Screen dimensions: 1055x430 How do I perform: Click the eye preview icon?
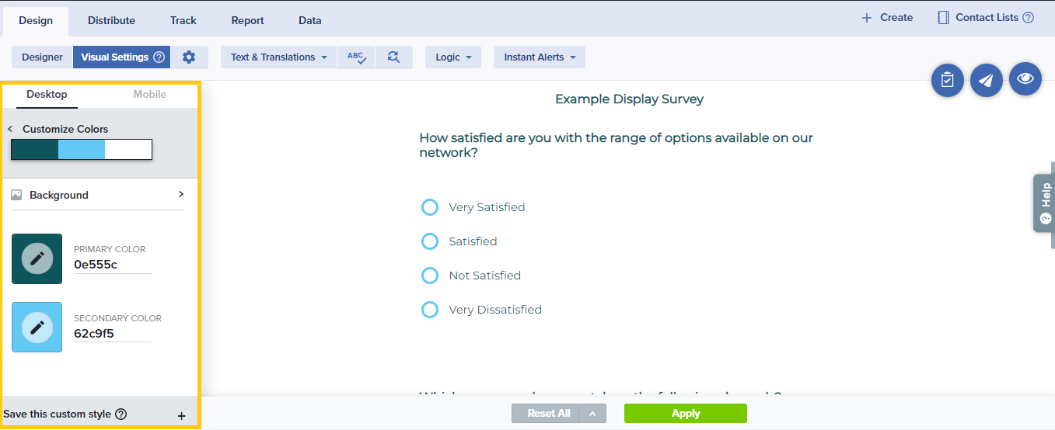(1025, 79)
